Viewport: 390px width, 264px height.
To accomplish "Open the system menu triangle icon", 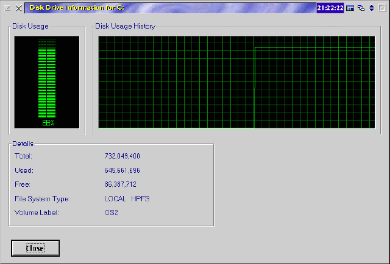I will click(x=7, y=8).
